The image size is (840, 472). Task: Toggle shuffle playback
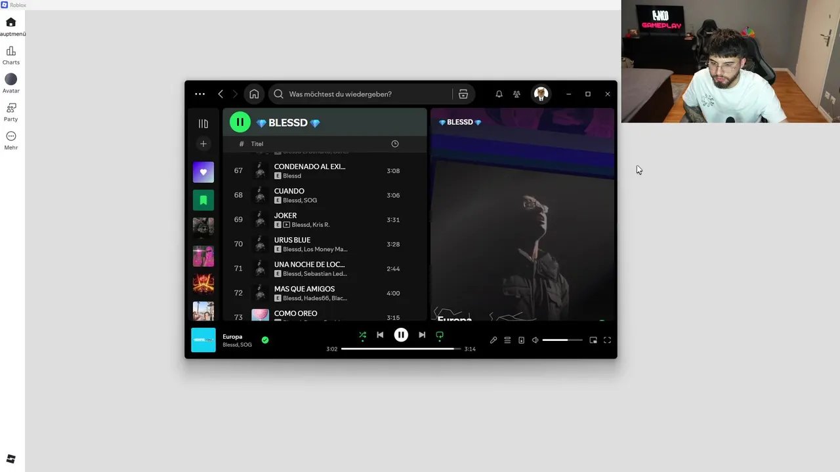coord(362,335)
